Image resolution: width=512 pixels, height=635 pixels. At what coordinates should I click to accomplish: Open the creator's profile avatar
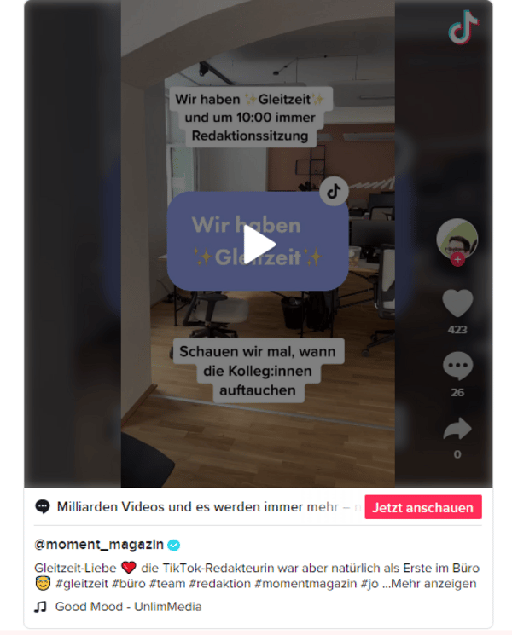[x=457, y=239]
